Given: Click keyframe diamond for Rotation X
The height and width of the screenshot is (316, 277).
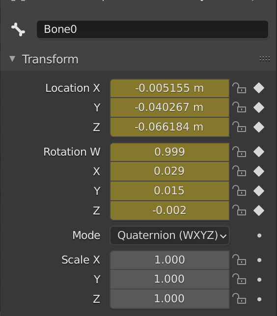Looking at the screenshot, I should click(x=259, y=171).
